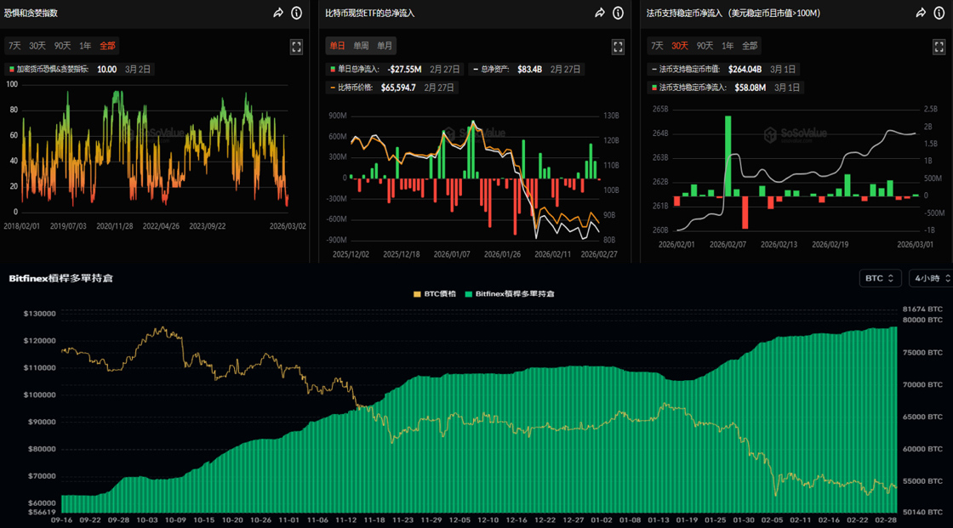
Task: Select 30天 tab in Fear and Greed panel
Action: pyautogui.click(x=37, y=46)
